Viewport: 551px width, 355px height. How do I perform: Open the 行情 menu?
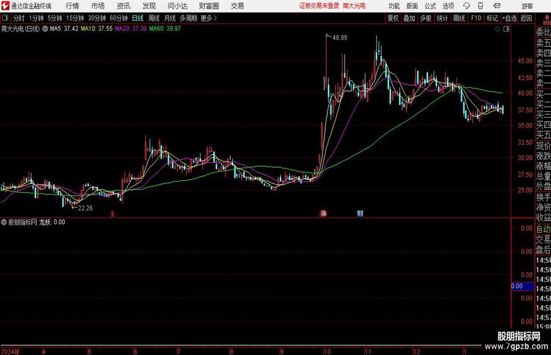(72, 6)
